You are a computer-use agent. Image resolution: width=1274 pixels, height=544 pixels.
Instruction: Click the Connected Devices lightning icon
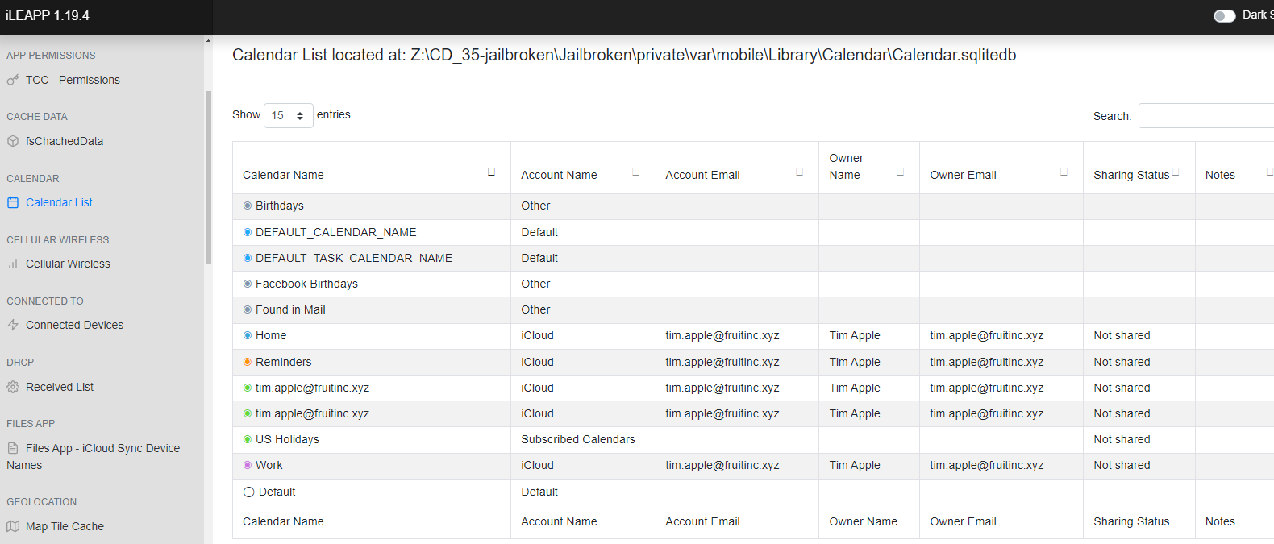13,325
